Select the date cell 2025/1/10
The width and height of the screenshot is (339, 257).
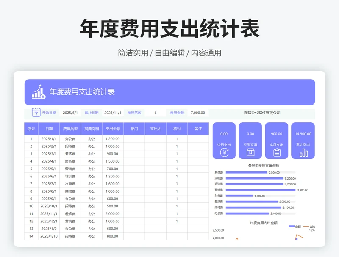(x=49, y=236)
